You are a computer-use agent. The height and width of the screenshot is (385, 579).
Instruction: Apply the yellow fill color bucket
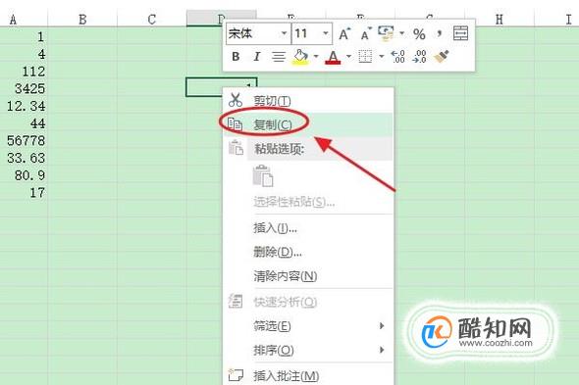click(x=301, y=57)
